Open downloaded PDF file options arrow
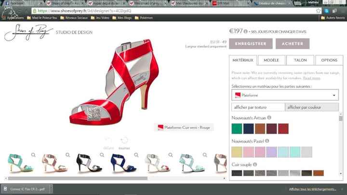The image size is (347, 195). tap(51, 189)
